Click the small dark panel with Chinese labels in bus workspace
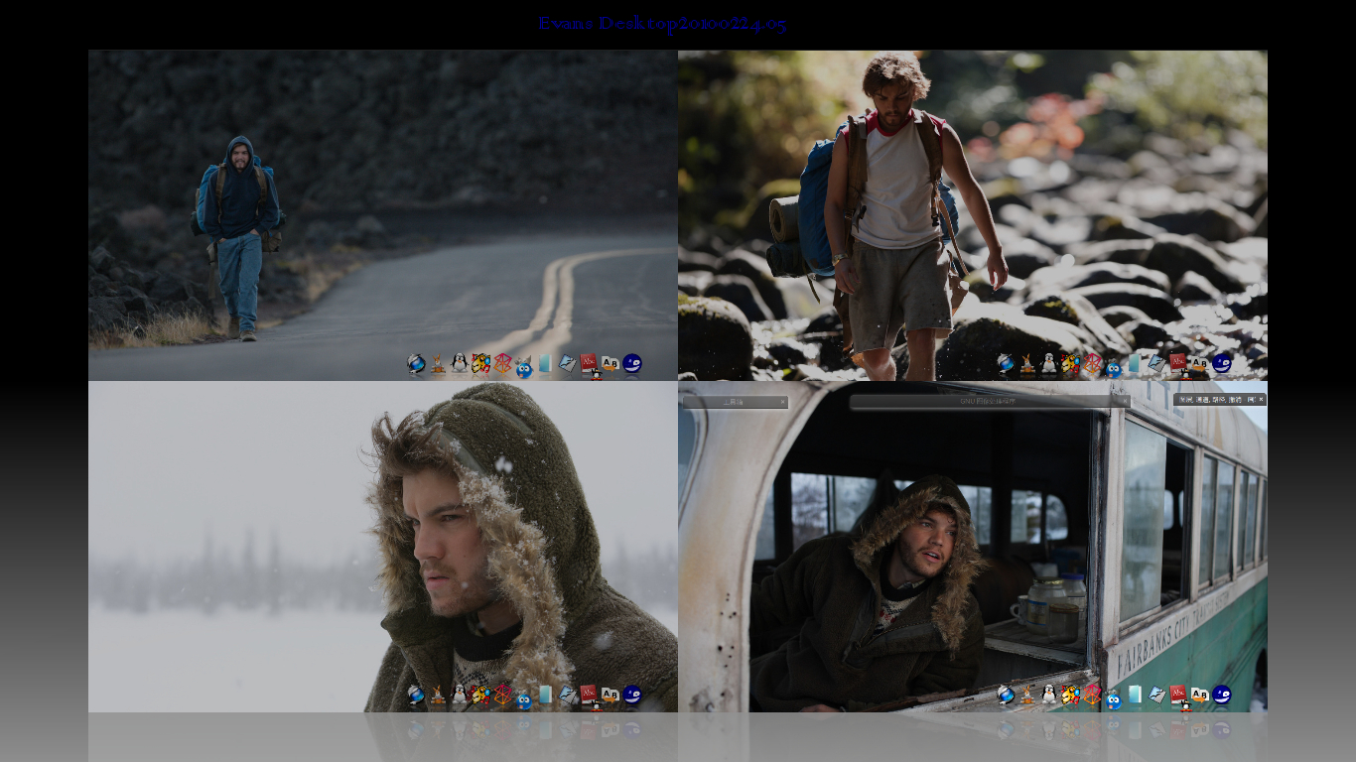This screenshot has height=762, width=1356. point(1220,399)
